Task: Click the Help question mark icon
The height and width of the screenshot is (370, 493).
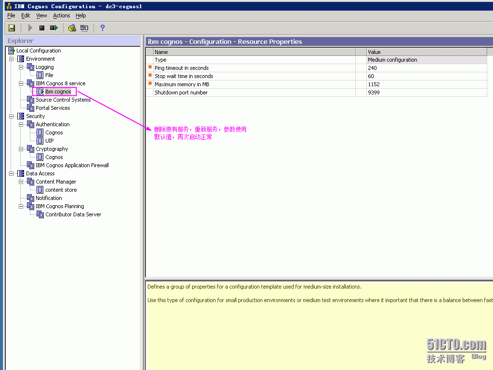Action: (102, 28)
